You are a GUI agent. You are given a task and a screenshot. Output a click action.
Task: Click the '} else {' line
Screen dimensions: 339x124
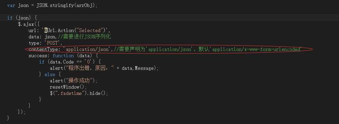[50, 75]
